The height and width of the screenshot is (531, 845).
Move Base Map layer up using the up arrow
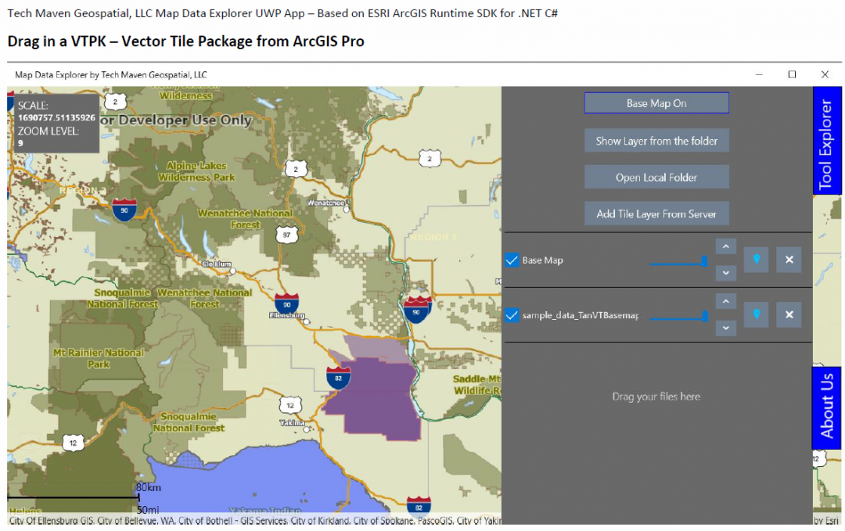725,246
